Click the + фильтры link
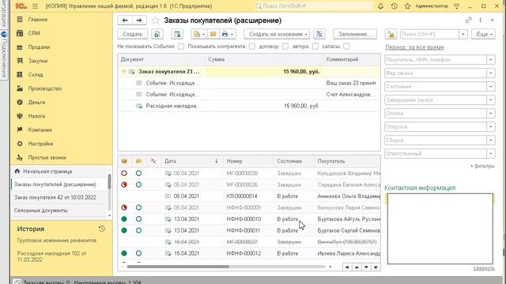 pyautogui.click(x=482, y=166)
